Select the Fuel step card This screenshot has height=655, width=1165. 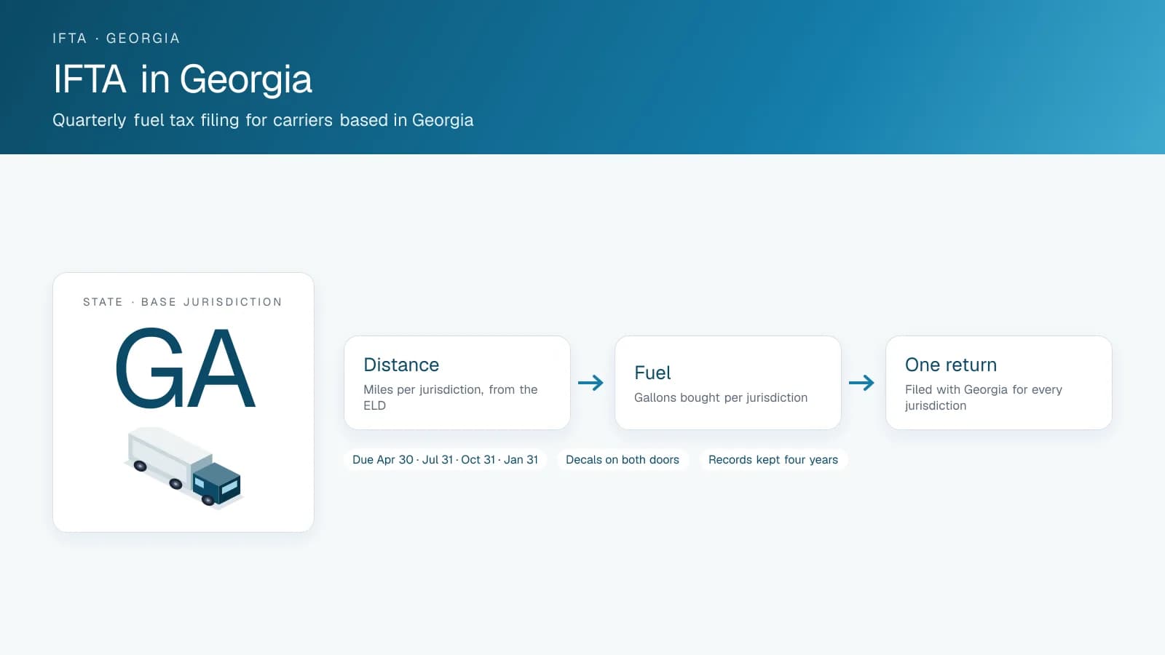click(728, 383)
